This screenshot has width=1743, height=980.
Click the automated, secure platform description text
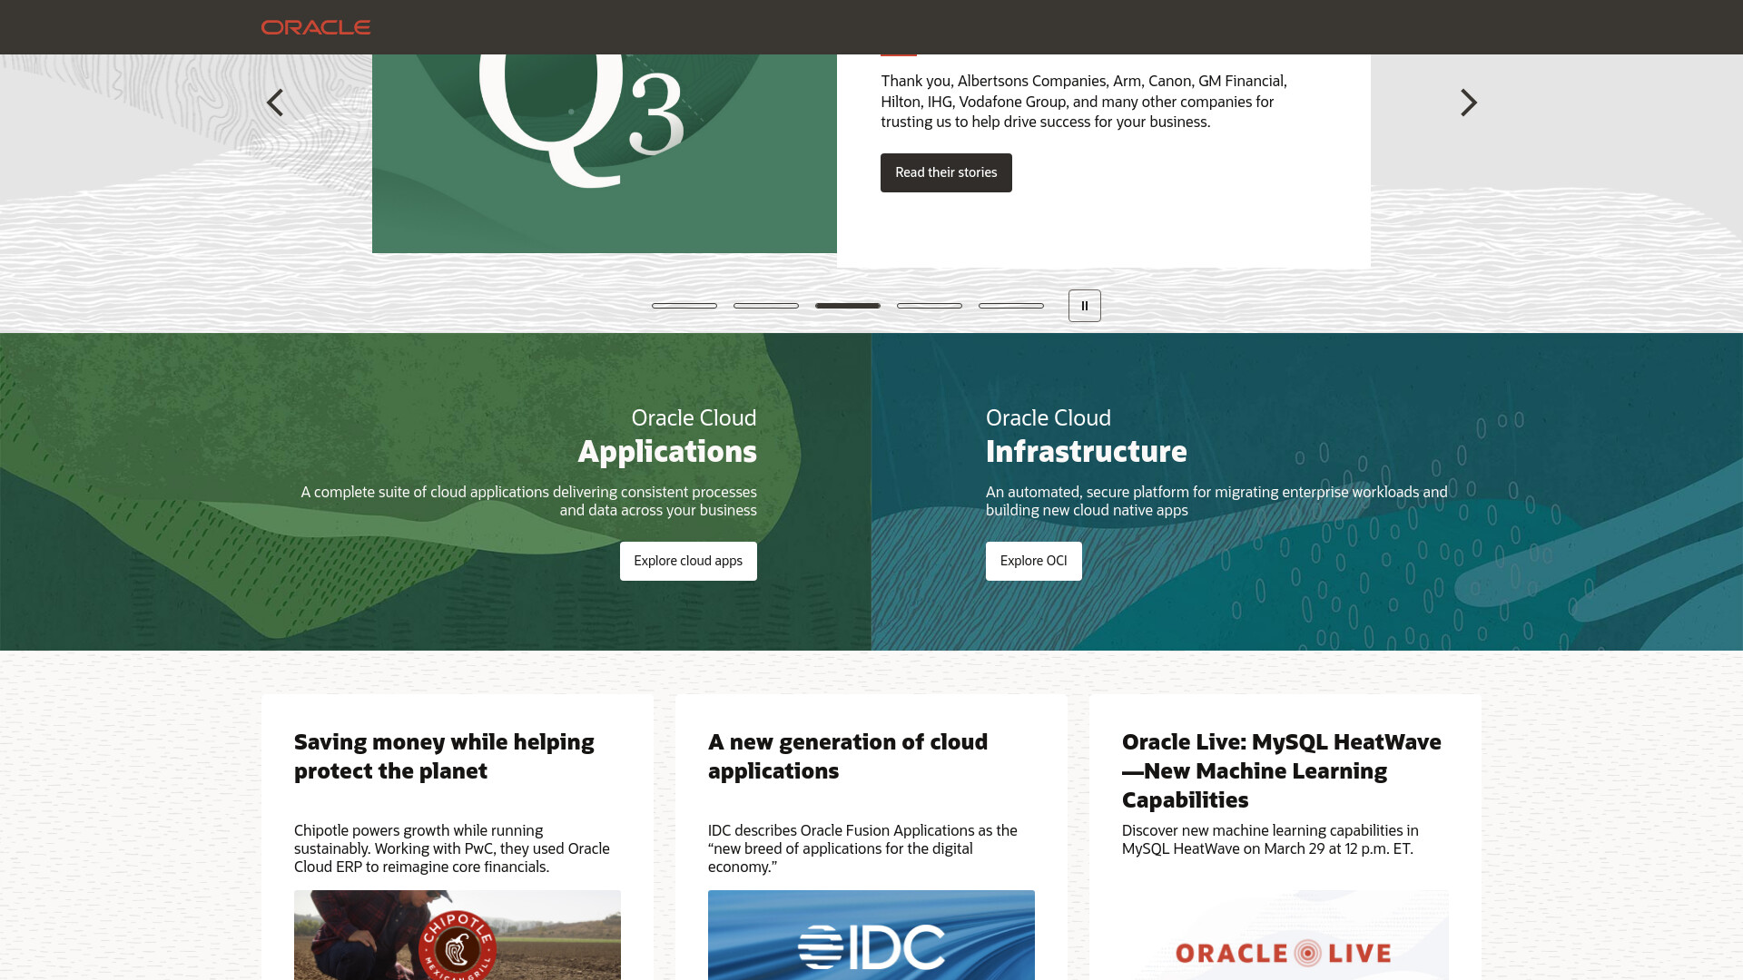[1216, 501]
